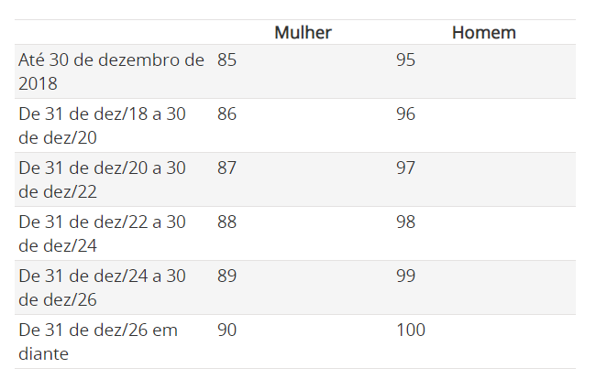Select the De 31 de dez/20 a 30 de dez/22 label
Viewport: 596px width, 390px height.
[102, 179]
